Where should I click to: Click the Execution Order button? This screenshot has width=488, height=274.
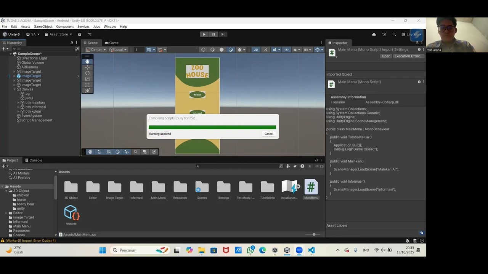[408, 56]
